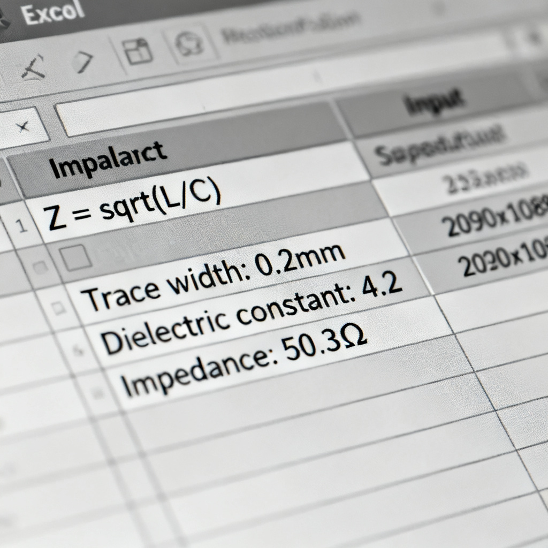Tick the small checkbox beside Trace width row
The image size is (548, 548).
pos(57,308)
